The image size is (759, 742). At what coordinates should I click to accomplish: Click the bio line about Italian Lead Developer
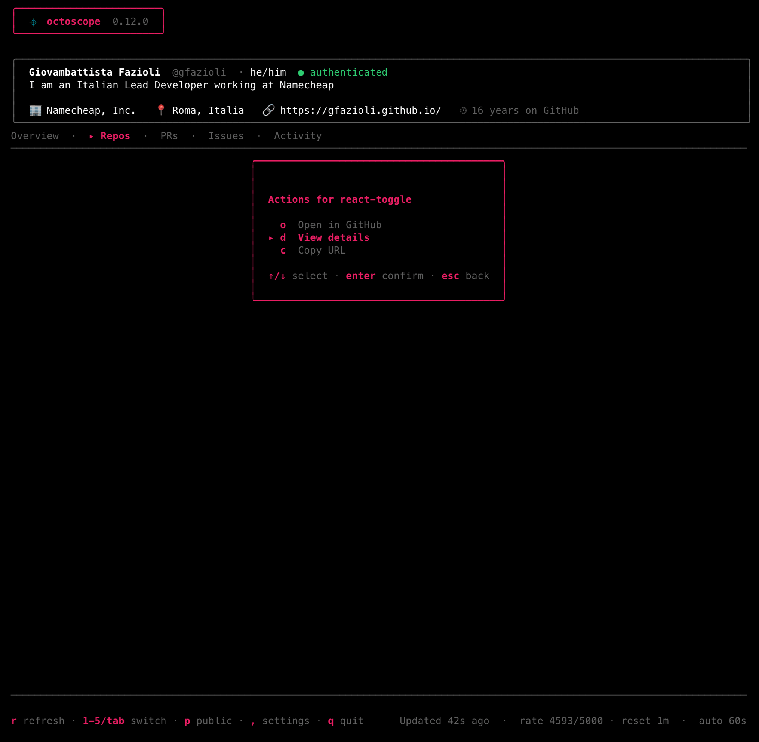pyautogui.click(x=181, y=85)
